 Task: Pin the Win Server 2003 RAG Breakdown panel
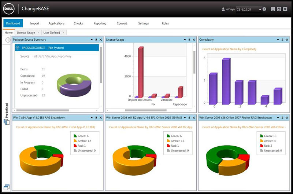pyautogui.click(x=282, y=118)
